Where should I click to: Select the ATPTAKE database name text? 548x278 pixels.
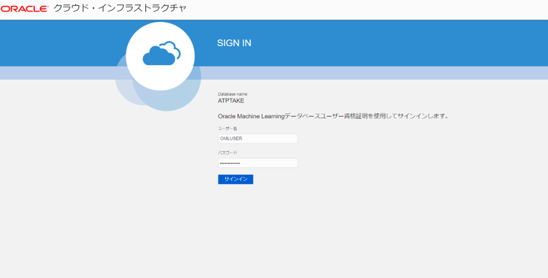[x=231, y=101]
